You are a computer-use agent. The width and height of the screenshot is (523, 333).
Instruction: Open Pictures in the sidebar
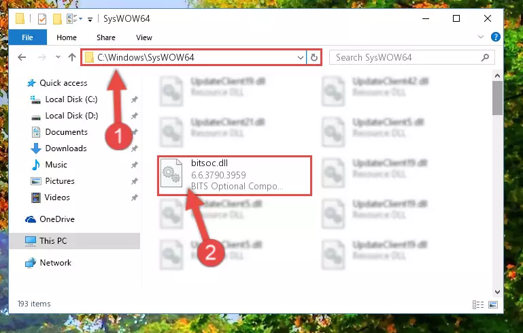(60, 181)
